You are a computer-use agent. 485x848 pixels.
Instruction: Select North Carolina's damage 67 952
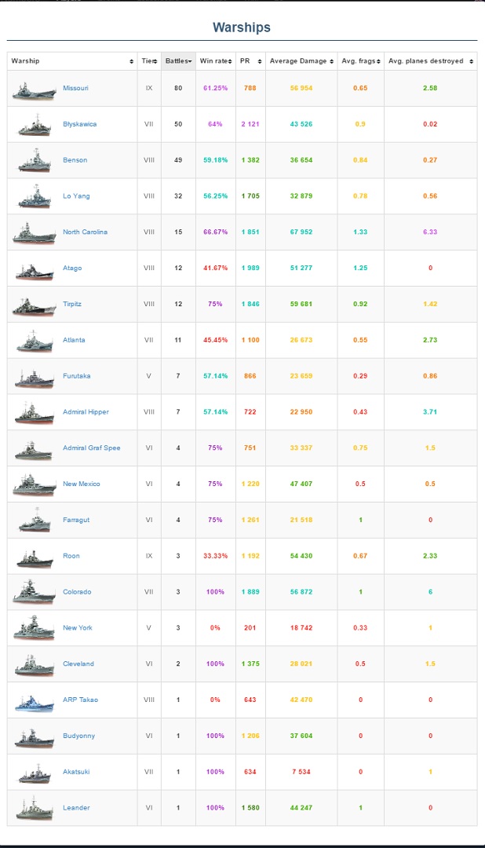tap(301, 232)
